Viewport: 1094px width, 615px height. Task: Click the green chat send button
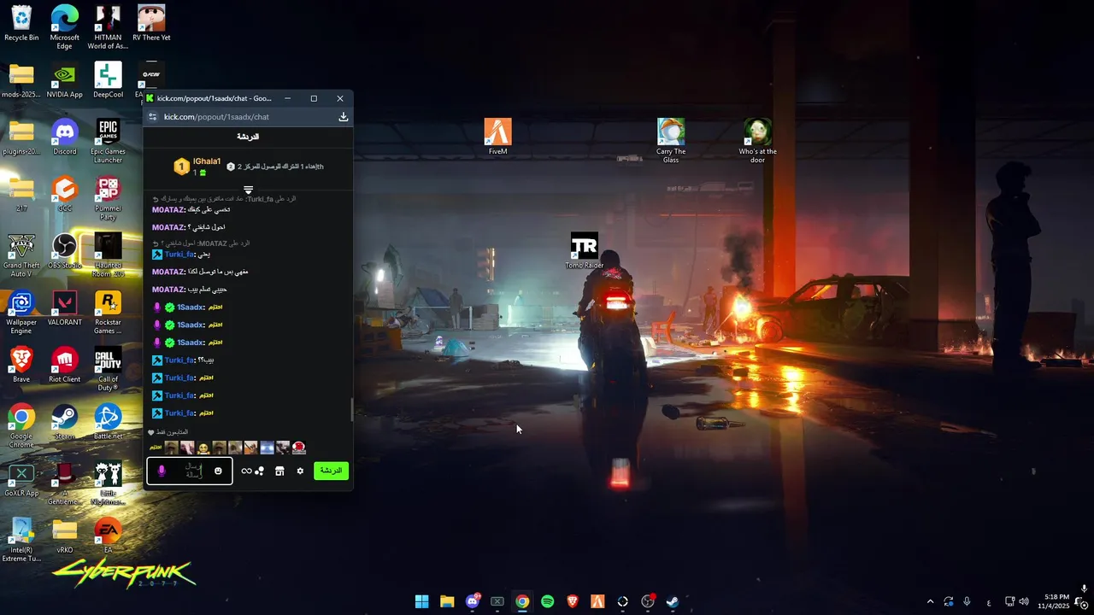pyautogui.click(x=331, y=471)
